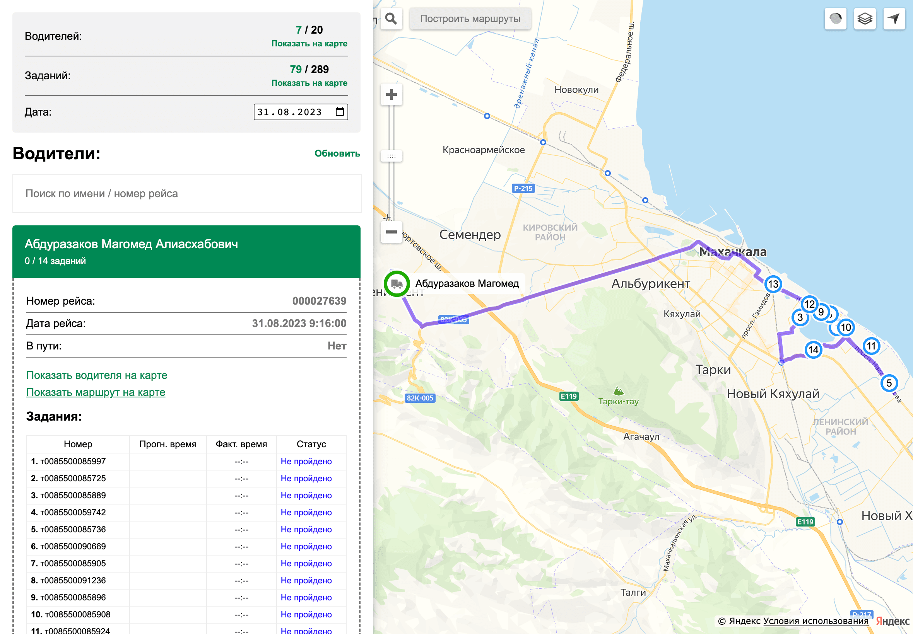Select route marker number 5 on map
Image resolution: width=913 pixels, height=634 pixels.
889,383
